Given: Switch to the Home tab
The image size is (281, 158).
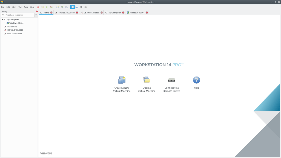Looking at the screenshot, I should click(x=46, y=13).
